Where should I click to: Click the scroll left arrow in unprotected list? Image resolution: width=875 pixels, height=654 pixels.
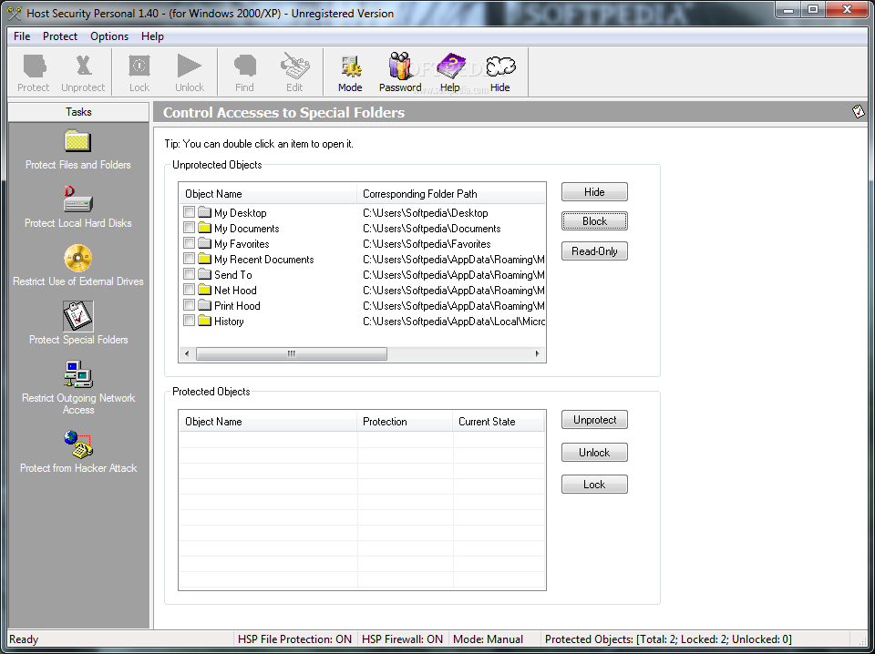[x=187, y=353]
